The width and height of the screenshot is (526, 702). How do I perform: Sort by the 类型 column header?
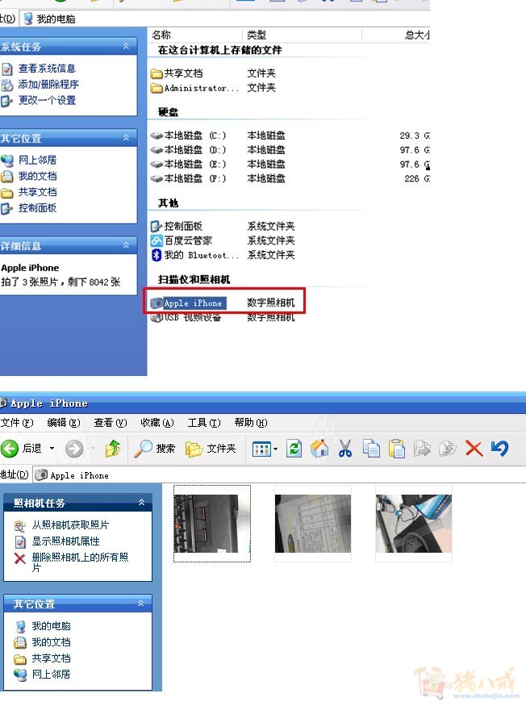303,35
